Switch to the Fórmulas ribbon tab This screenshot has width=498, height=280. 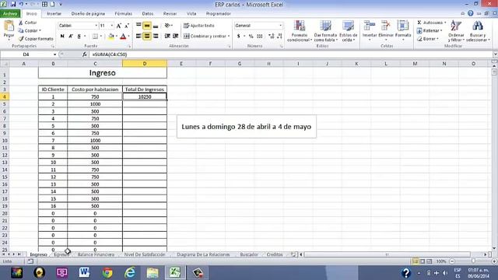[x=123, y=14]
